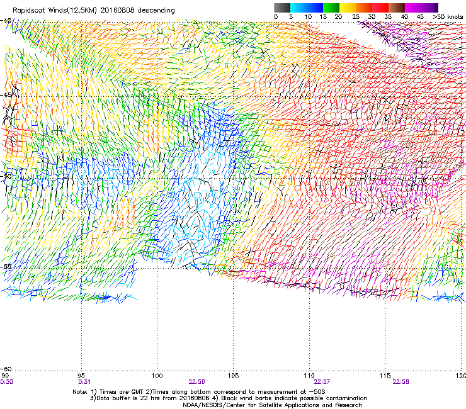Click the '22:58' time label

tap(401, 382)
